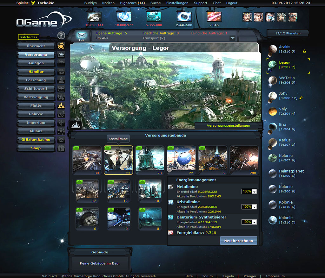Select the Solarsatellit thumbnail showing 288
Viewport: 325px width, 278px height.
244,160
